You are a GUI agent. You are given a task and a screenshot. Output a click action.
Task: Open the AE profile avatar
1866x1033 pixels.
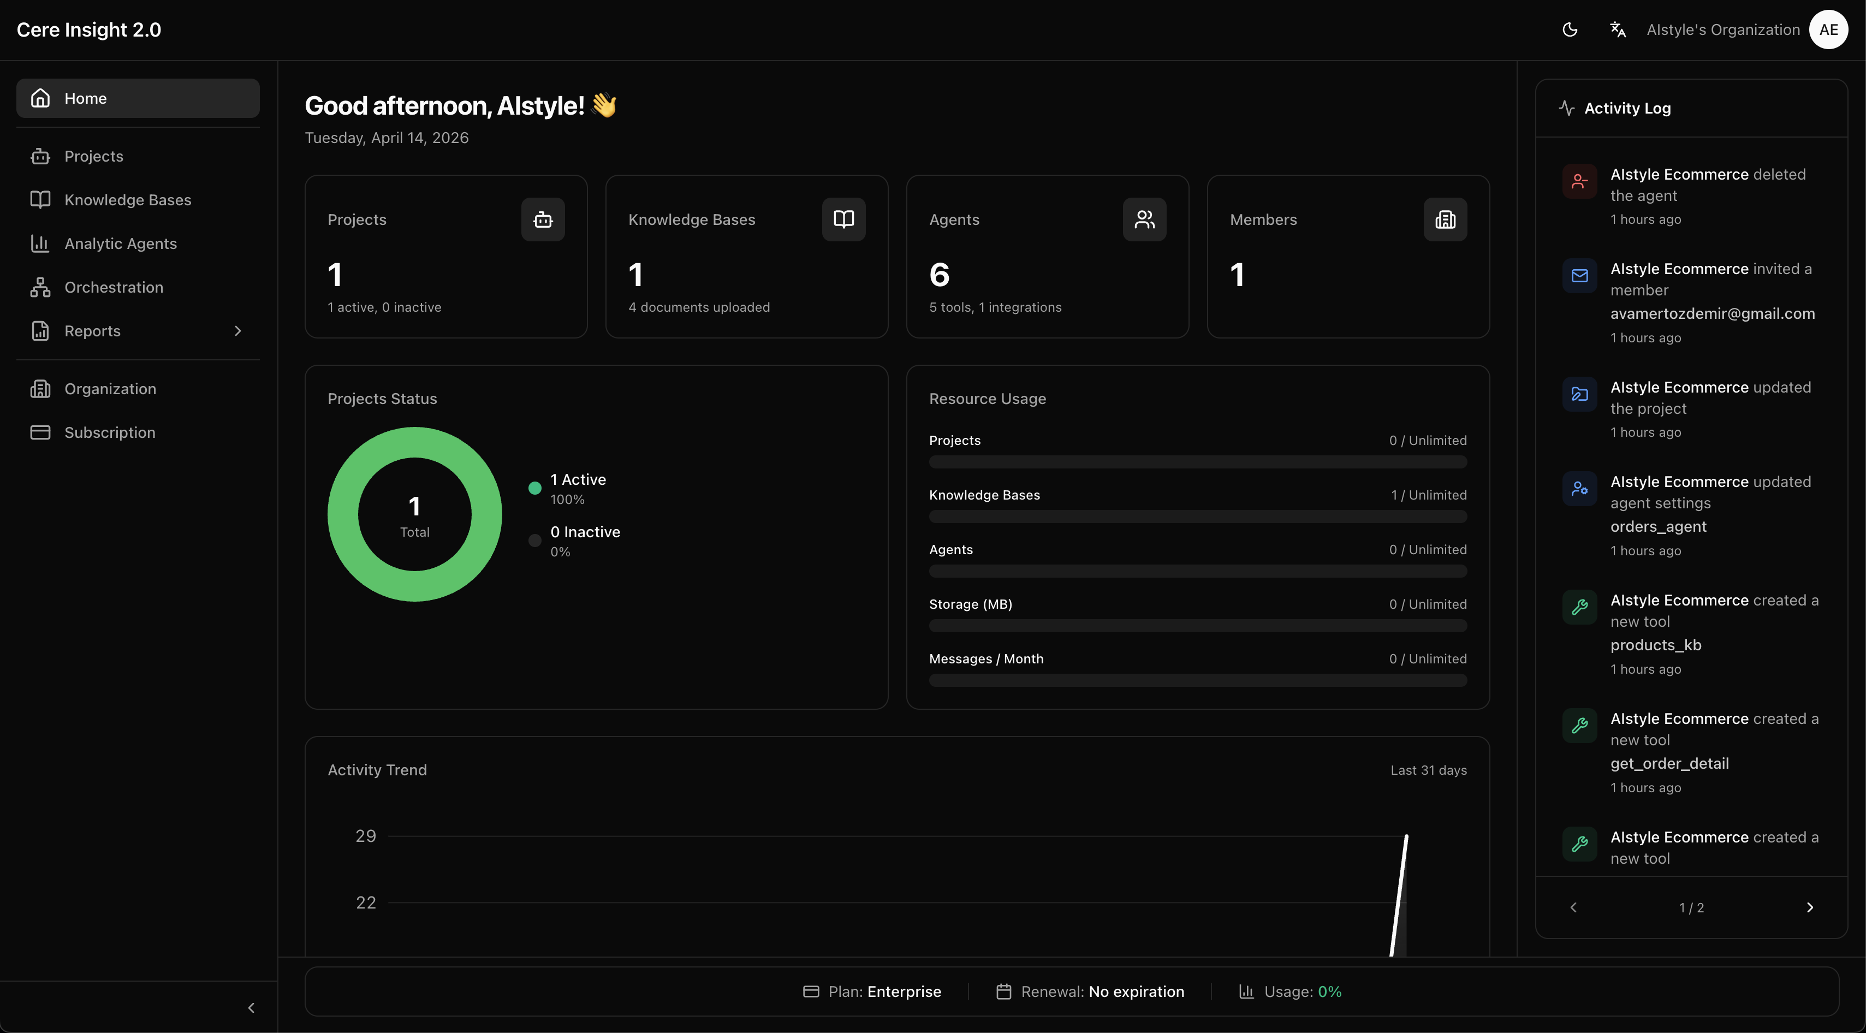1828,29
